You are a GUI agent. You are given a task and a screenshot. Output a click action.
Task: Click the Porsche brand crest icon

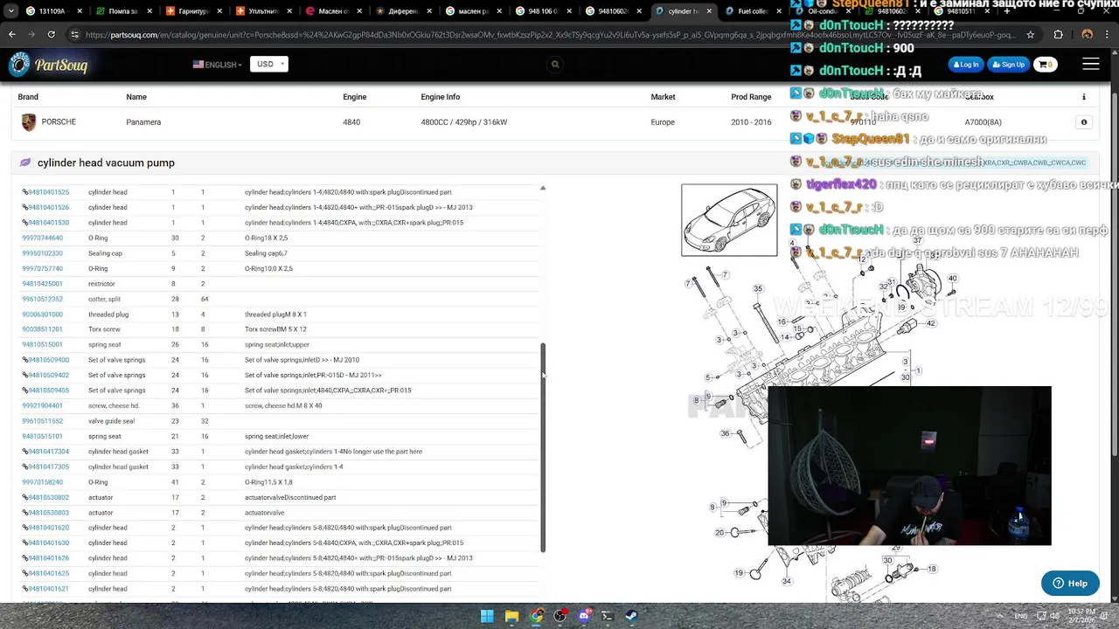coord(29,122)
